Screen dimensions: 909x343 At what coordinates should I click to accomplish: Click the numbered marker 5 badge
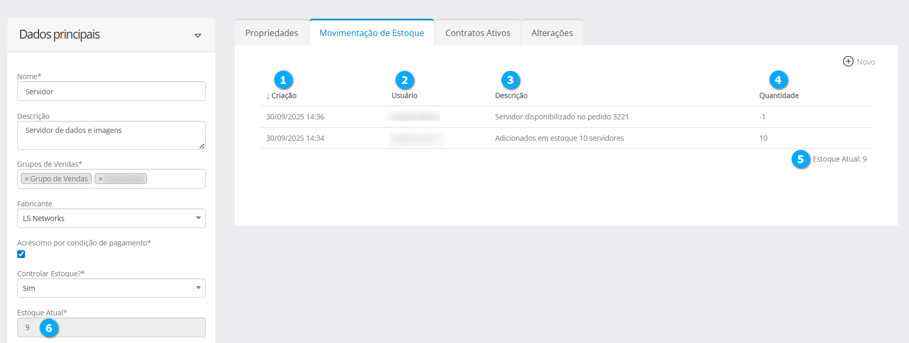801,159
